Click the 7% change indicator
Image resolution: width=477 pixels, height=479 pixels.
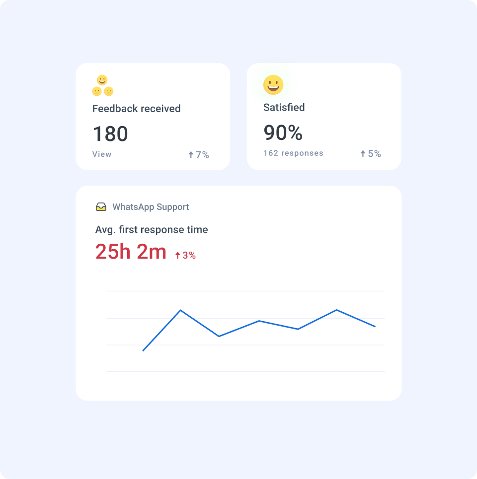199,154
